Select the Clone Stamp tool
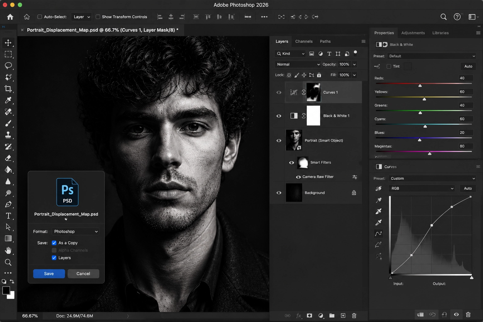Image resolution: width=483 pixels, height=322 pixels. point(8,135)
